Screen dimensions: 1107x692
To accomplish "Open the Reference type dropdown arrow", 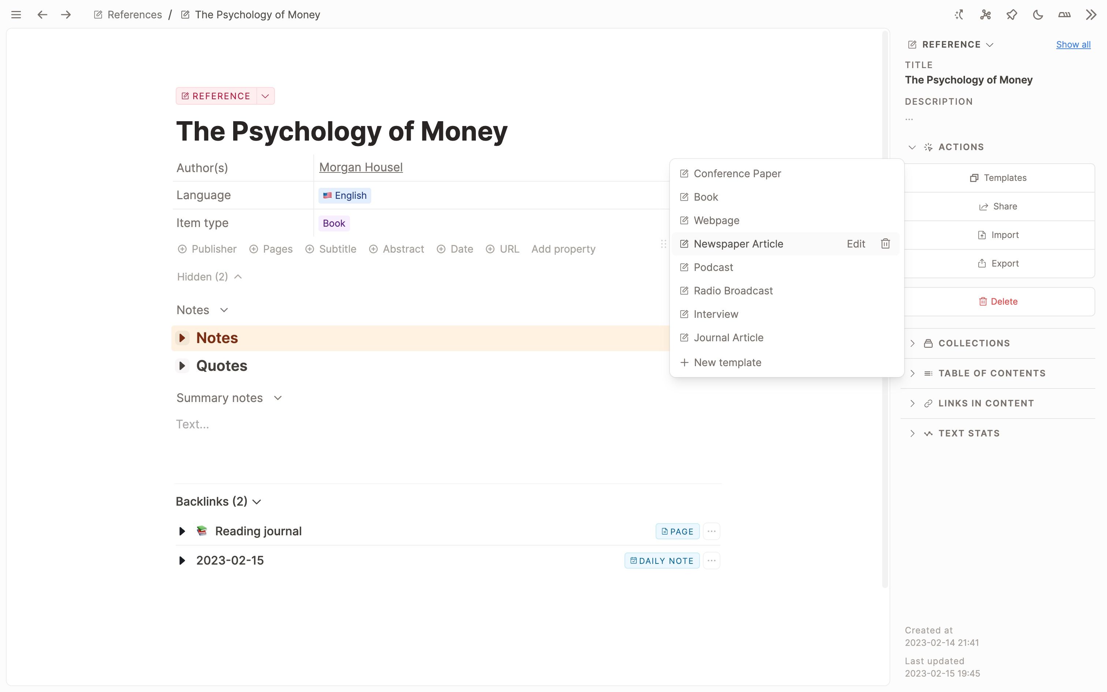I will point(265,96).
